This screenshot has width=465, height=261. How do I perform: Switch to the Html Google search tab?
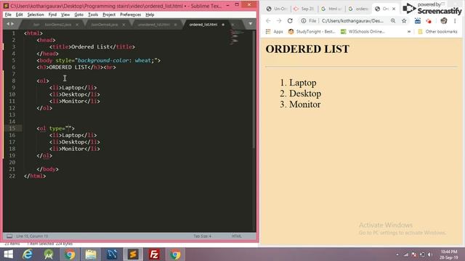click(331, 9)
